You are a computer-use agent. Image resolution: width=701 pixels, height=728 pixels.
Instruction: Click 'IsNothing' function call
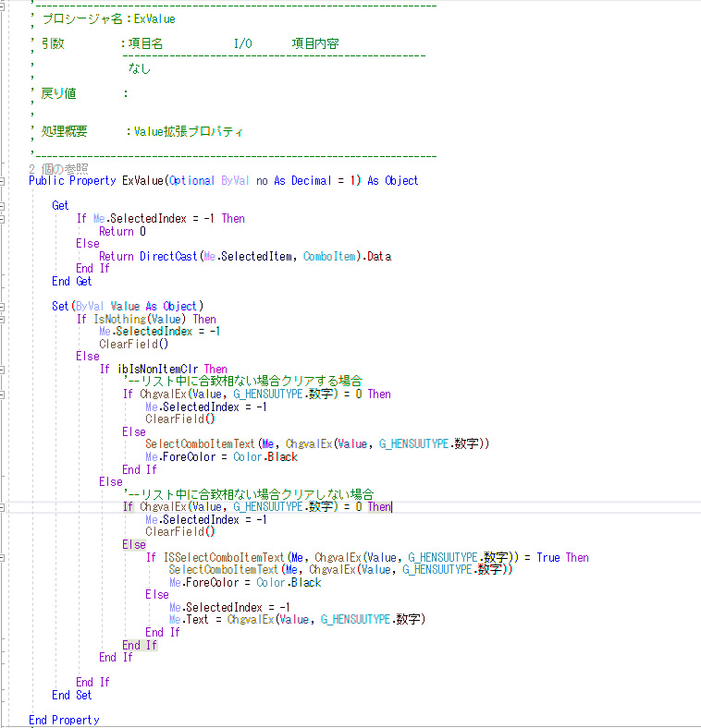point(120,319)
